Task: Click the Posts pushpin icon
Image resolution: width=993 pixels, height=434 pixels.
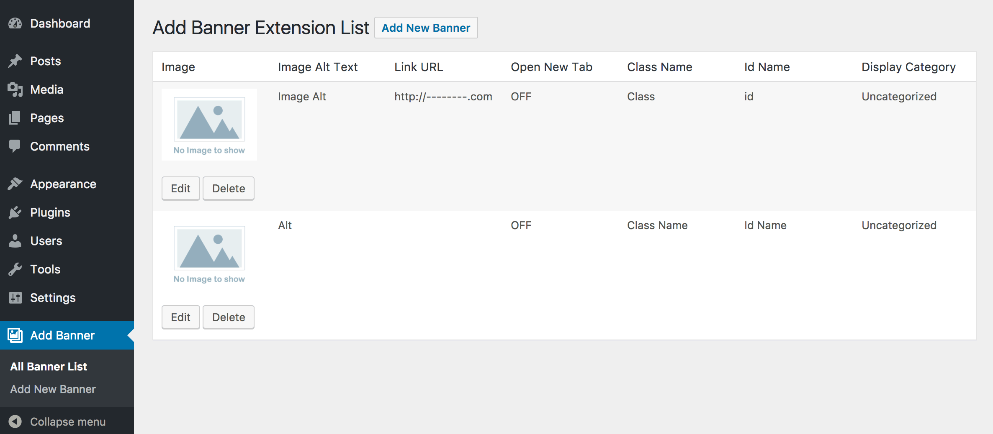Action: coord(15,61)
